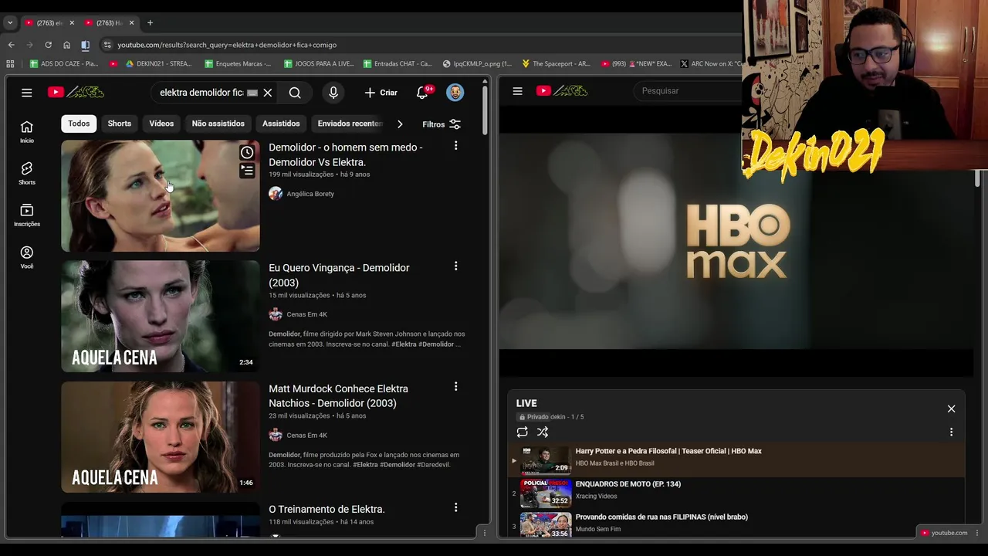Select the Assistidos filter chip
The image size is (988, 556).
281,124
